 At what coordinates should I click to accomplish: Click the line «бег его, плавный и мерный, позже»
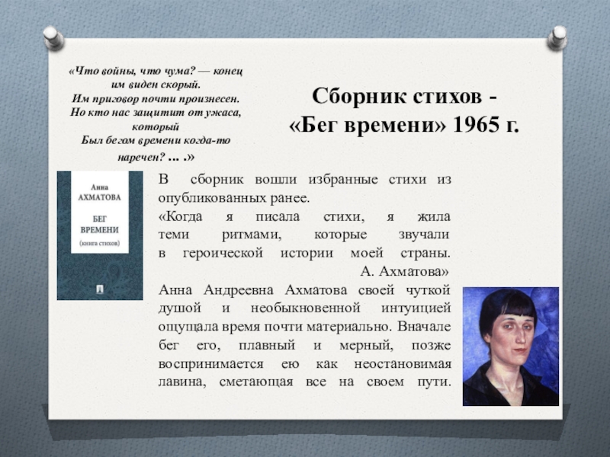(304, 345)
